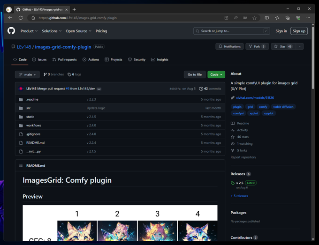Click the comfyui topic tag
Image resolution: width=319 pixels, height=245 pixels.
[x=238, y=113]
